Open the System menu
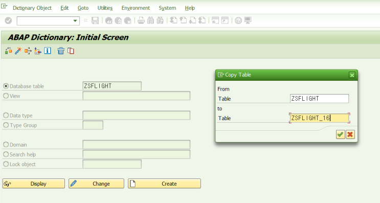The width and height of the screenshot is (380, 203). [x=167, y=8]
